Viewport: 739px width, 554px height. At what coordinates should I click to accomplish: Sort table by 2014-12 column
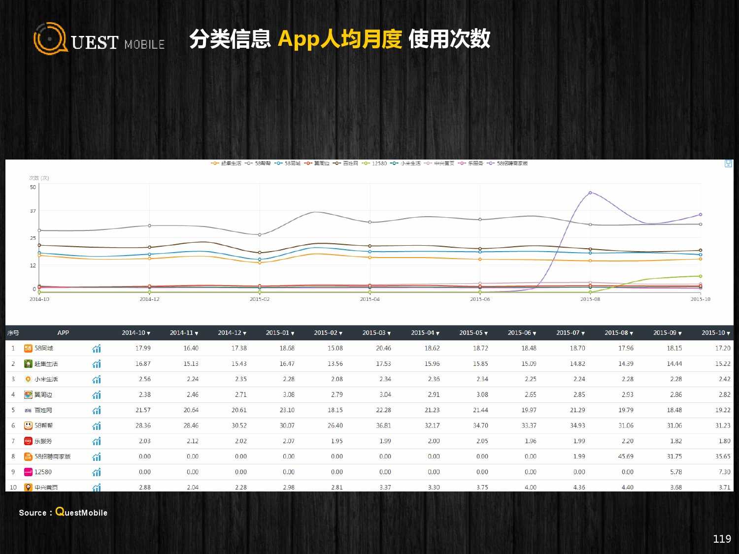coord(232,333)
